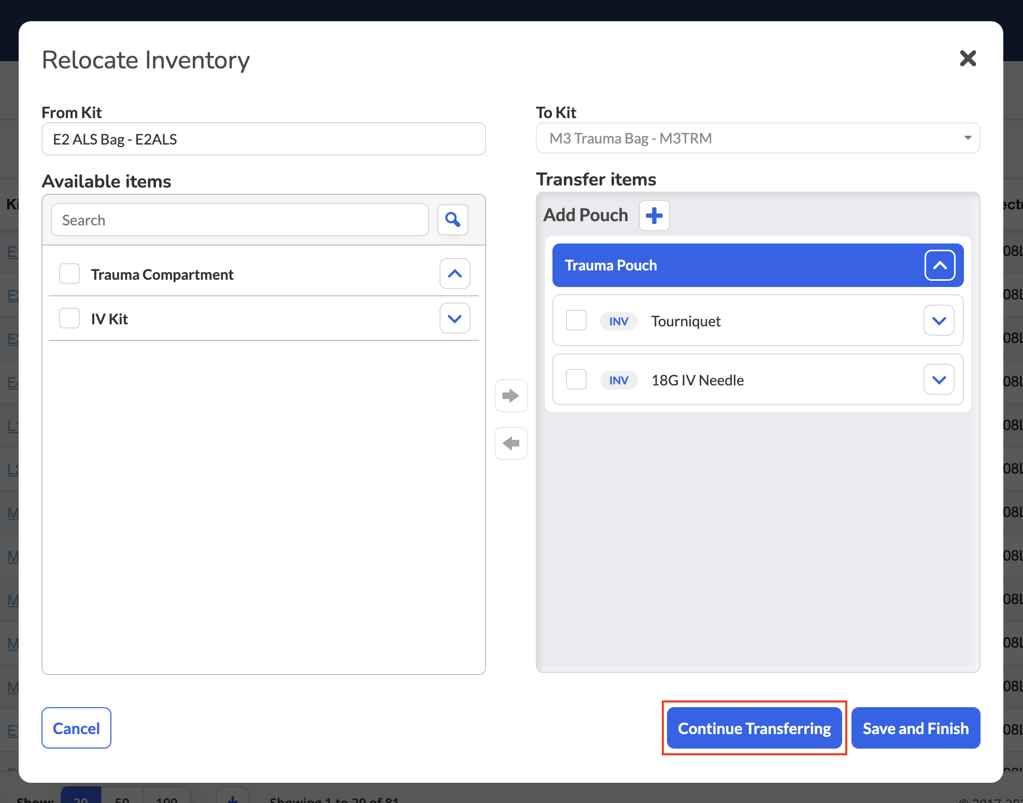Click the IV Kit label
The image size is (1023, 803).
[109, 319]
